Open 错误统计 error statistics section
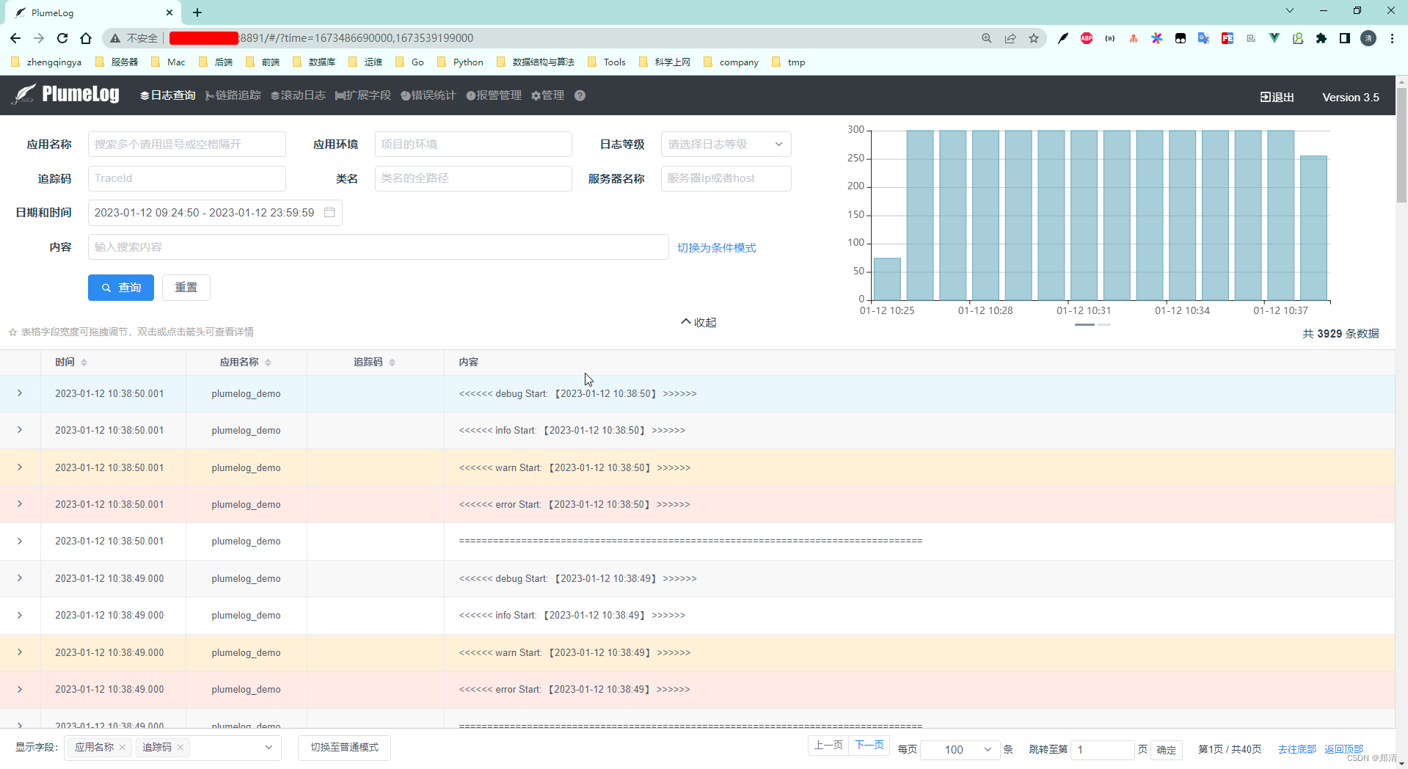Image resolution: width=1408 pixels, height=769 pixels. tap(428, 95)
